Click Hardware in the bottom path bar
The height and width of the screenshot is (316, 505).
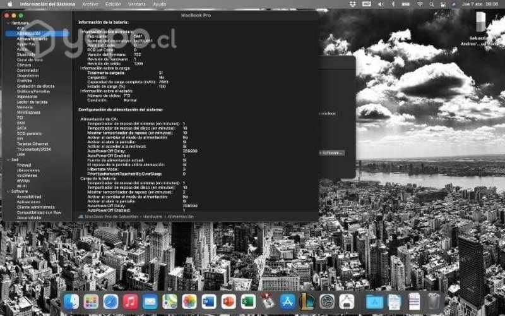tap(153, 217)
